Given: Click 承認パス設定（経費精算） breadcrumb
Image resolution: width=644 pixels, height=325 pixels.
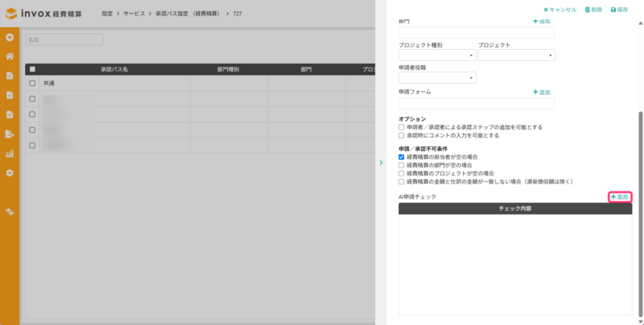Looking at the screenshot, I should pos(188,14).
